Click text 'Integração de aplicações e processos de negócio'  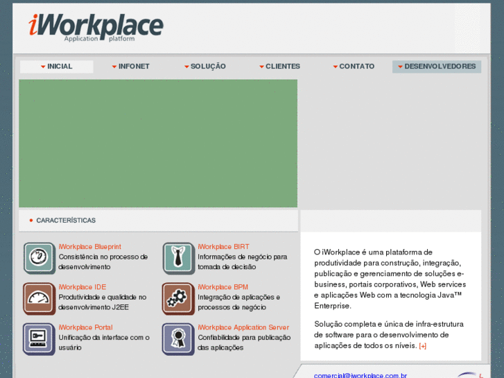(x=238, y=302)
